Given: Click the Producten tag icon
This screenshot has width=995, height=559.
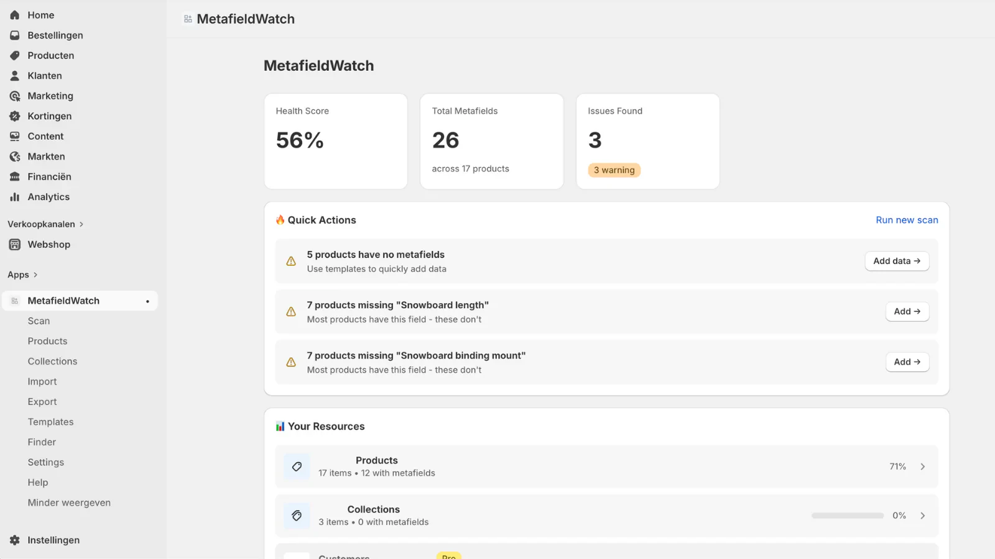Looking at the screenshot, I should pyautogui.click(x=15, y=55).
